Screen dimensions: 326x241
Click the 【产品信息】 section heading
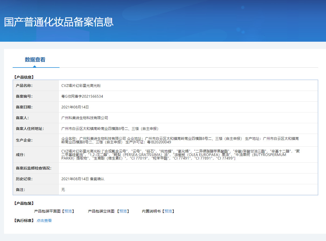(24, 77)
